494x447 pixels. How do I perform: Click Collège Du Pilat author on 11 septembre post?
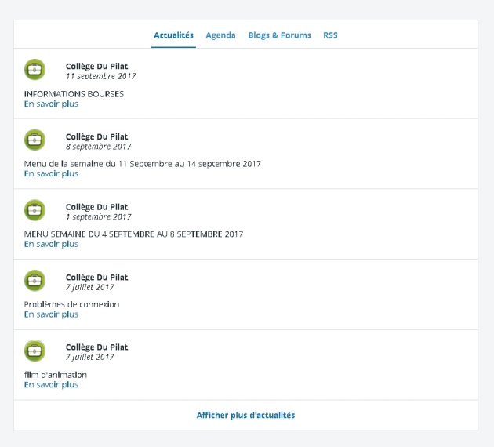[96, 67]
